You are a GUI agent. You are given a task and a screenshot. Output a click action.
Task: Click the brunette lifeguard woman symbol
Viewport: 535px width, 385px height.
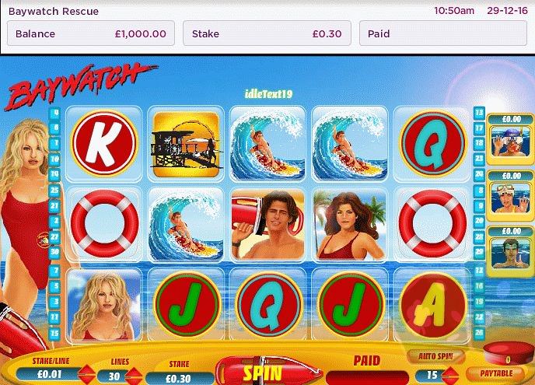350,224
